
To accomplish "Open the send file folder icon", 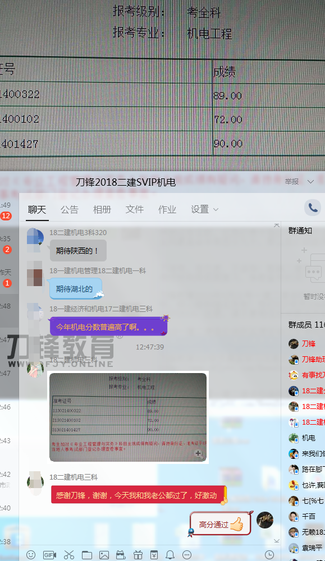I will 87,555.
